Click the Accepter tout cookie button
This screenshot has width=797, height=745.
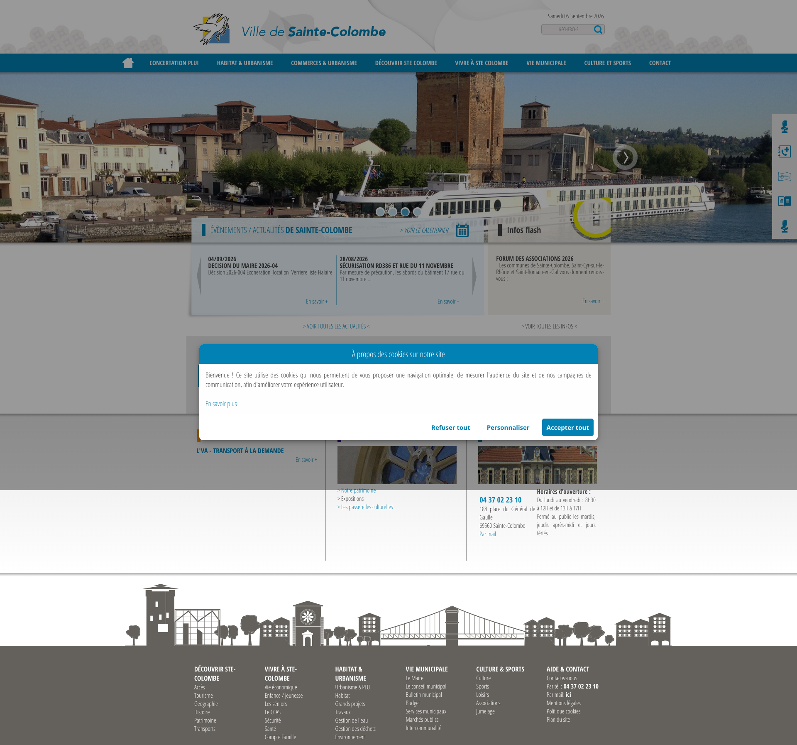(567, 427)
